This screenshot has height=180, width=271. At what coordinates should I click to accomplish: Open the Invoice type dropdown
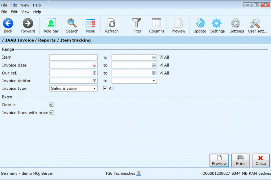coord(94,88)
